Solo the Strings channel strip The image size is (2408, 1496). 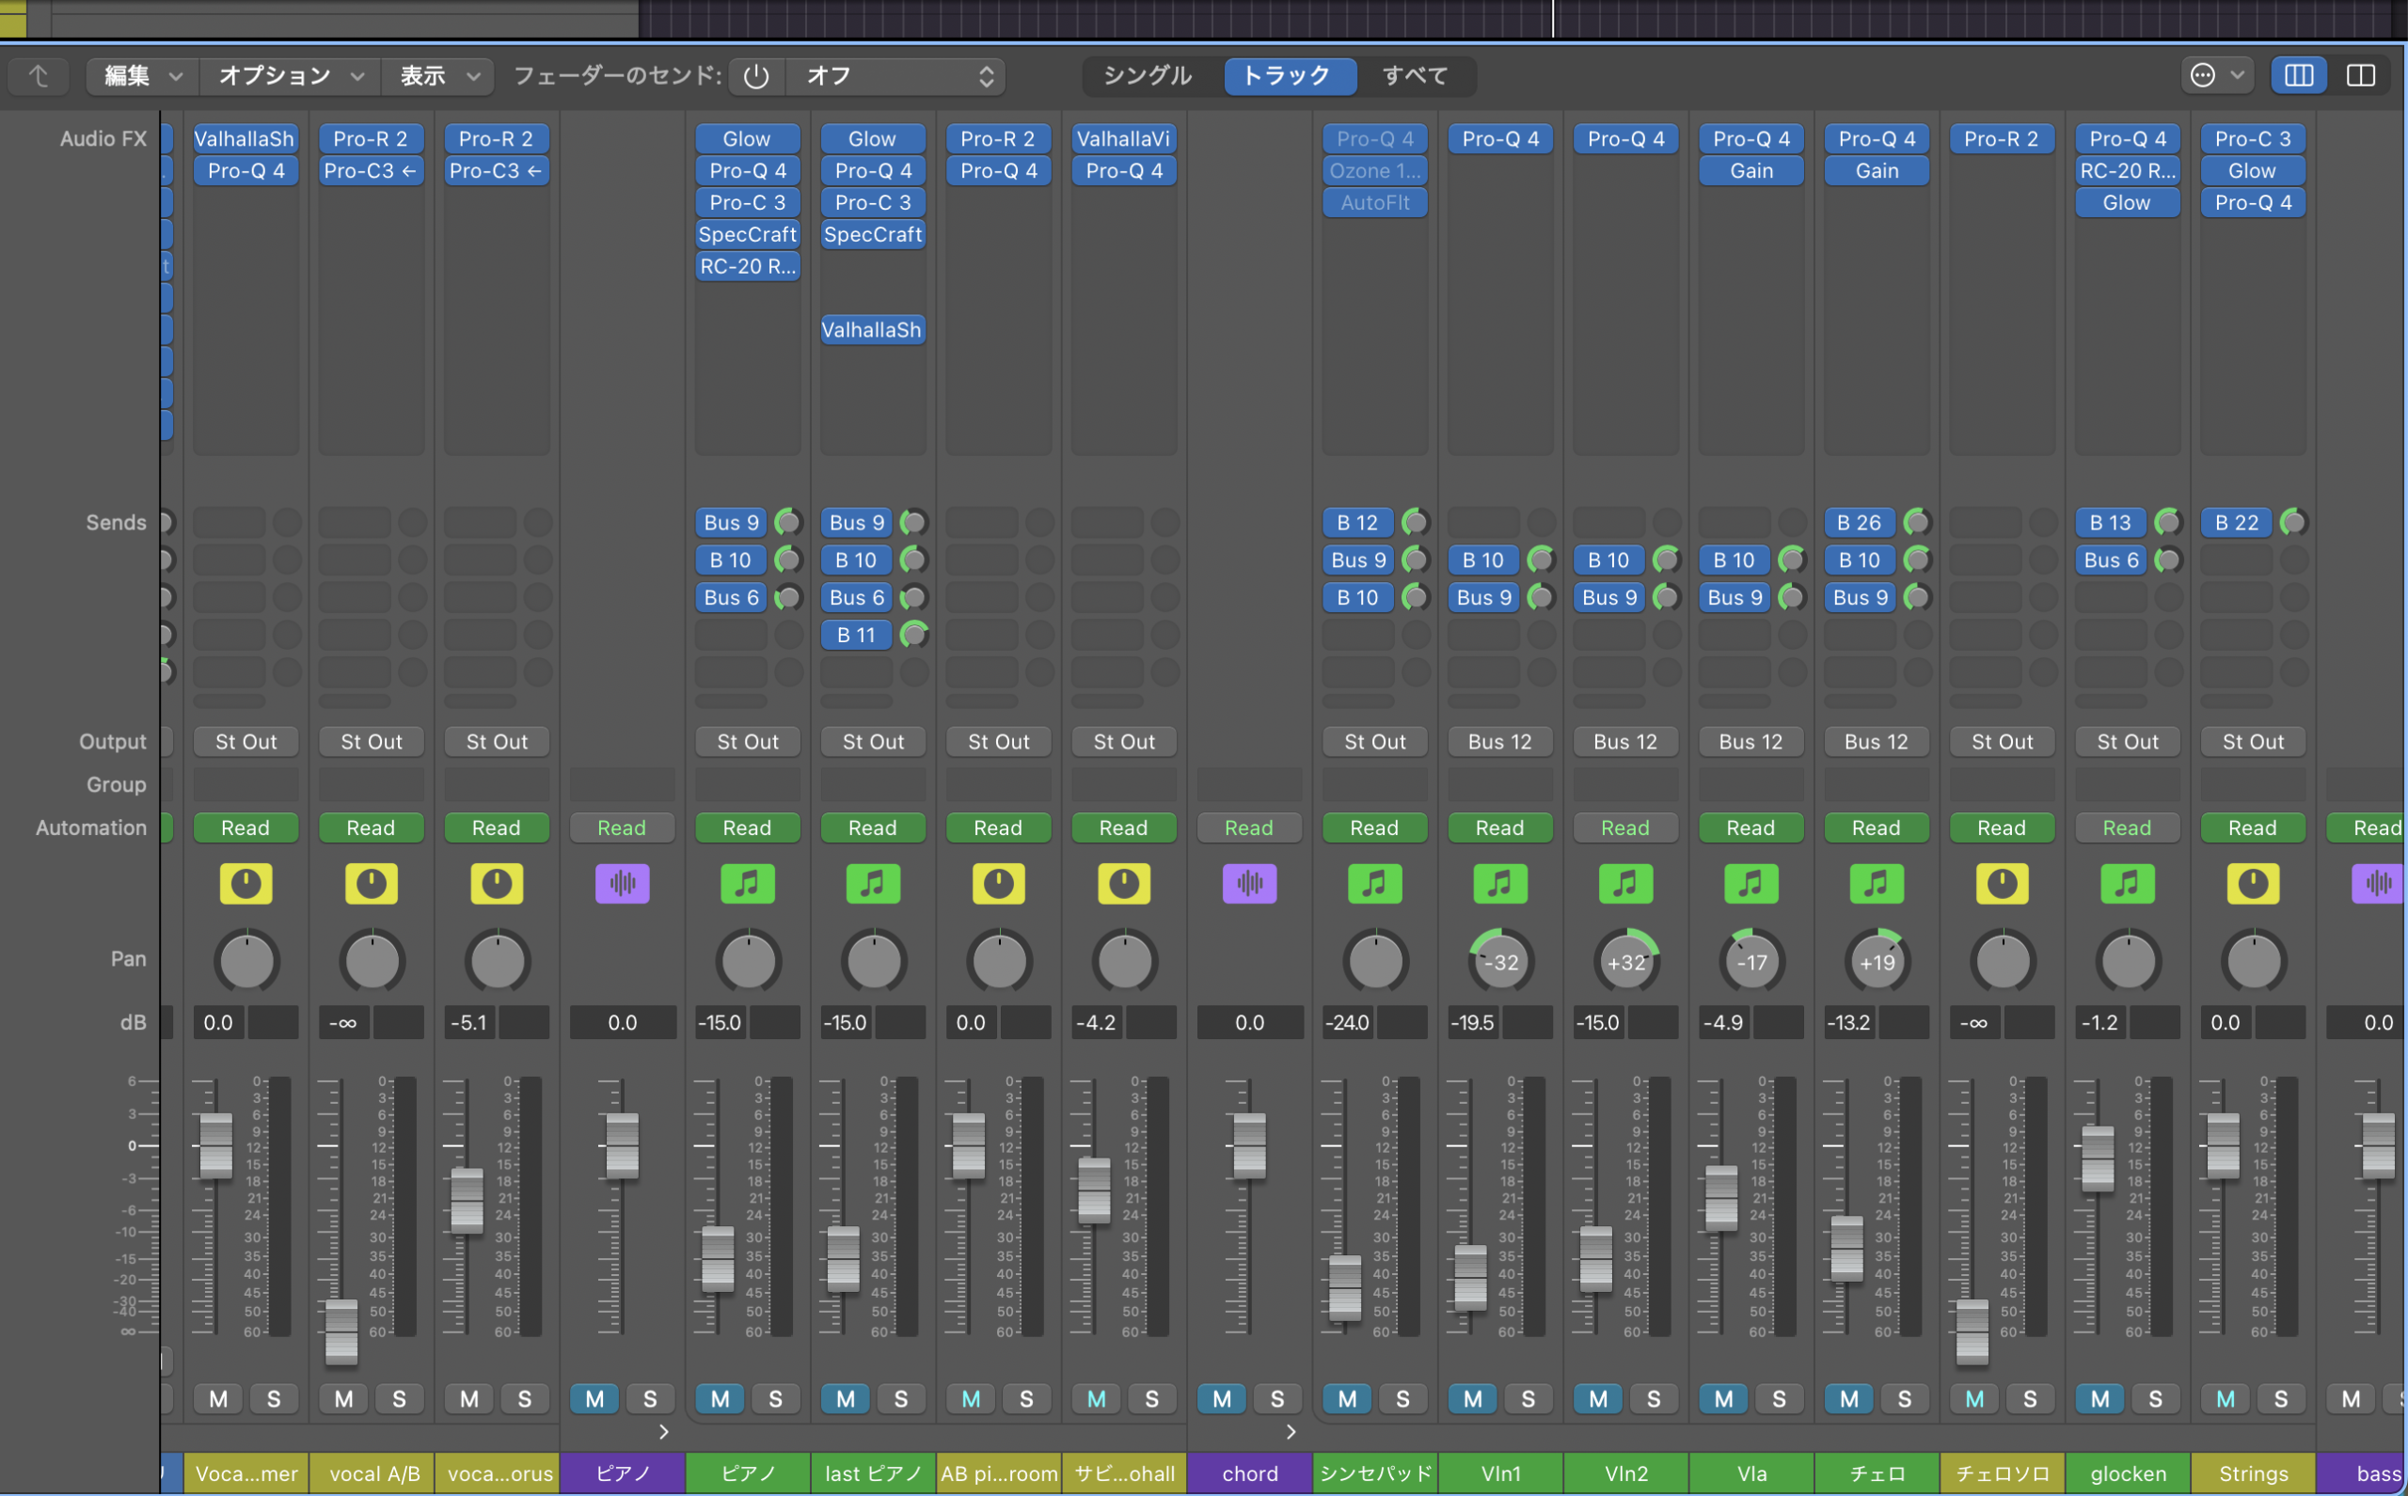(x=2280, y=1398)
